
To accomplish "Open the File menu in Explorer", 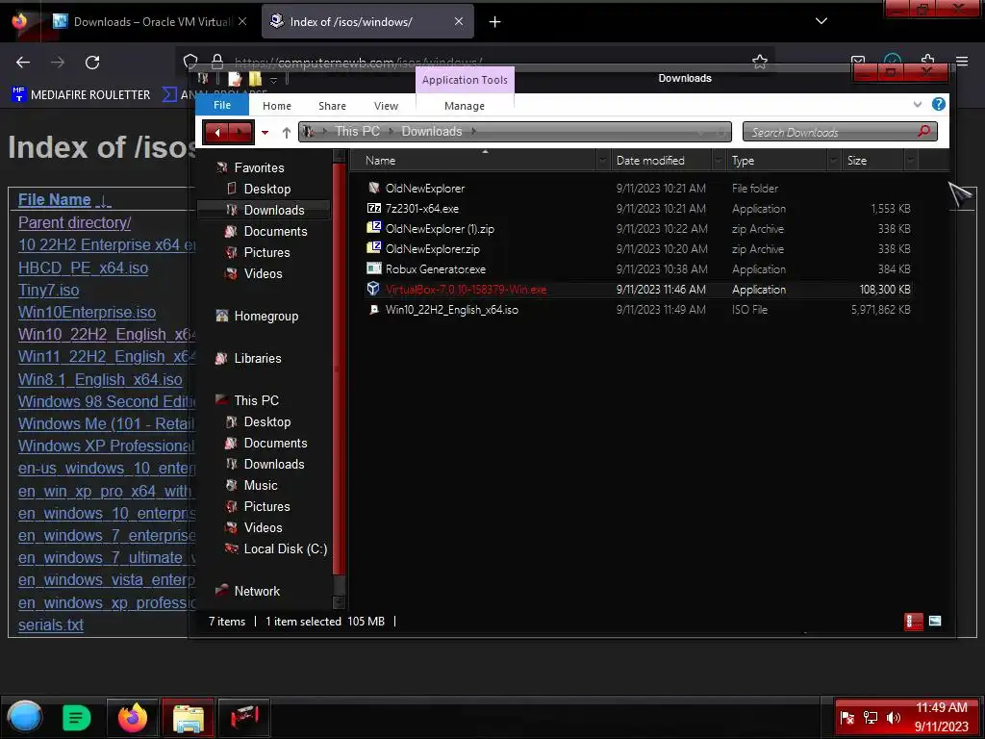I will pos(222,105).
